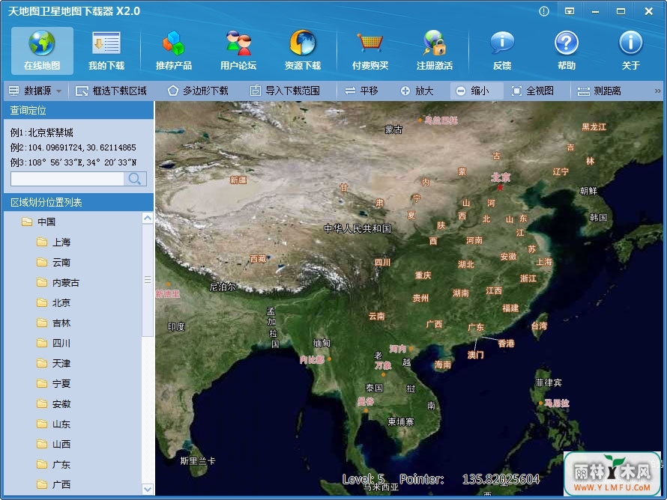This screenshot has height=500, width=667.
Task: Click the region list scrollbar thumb
Action: 148,280
